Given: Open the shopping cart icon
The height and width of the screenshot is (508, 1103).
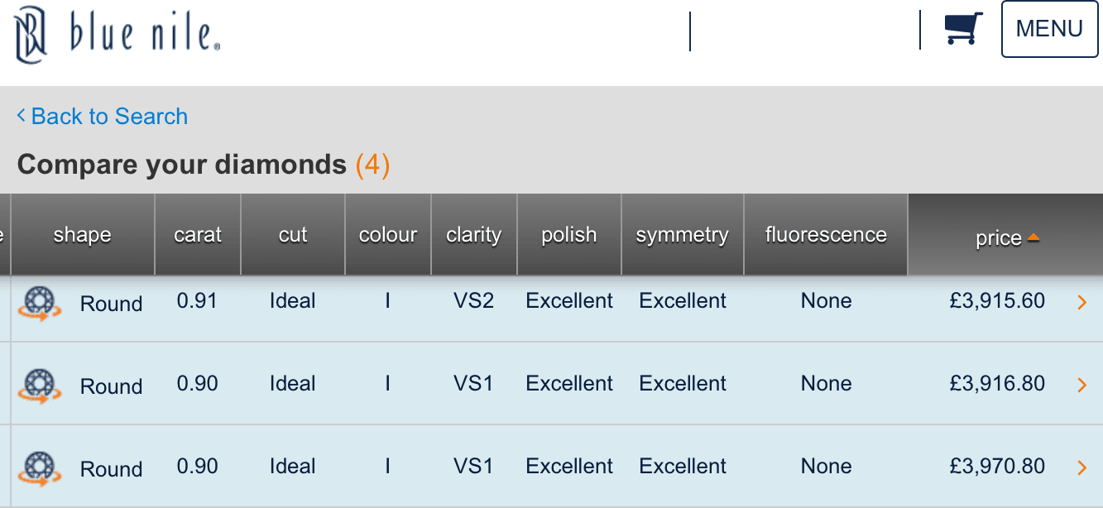Looking at the screenshot, I should click(x=964, y=29).
